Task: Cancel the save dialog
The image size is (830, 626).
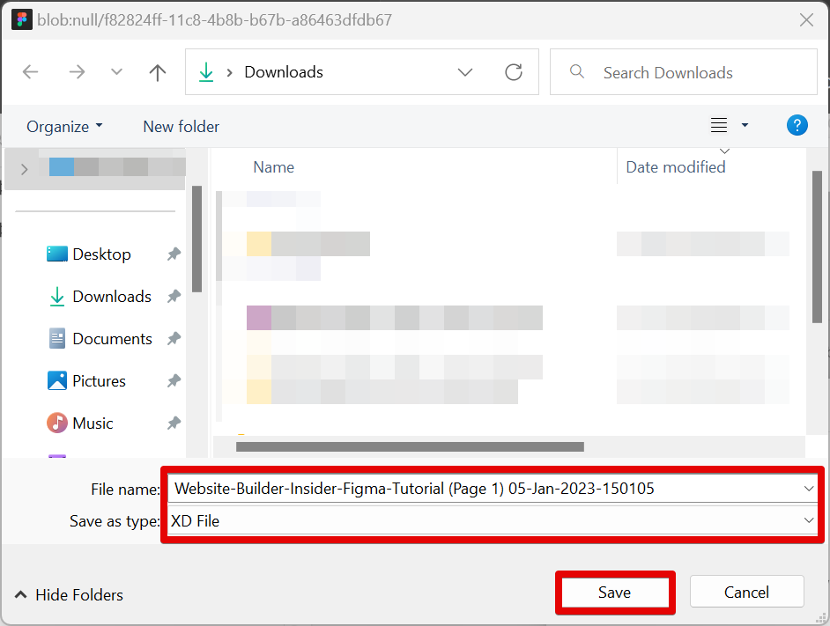Action: point(746,593)
